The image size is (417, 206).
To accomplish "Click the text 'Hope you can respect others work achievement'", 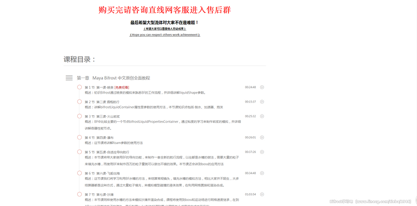I will pyautogui.click(x=165, y=35).
